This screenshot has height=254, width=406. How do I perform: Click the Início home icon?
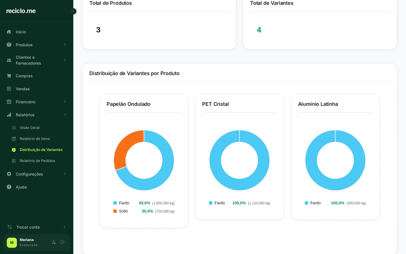point(9,32)
